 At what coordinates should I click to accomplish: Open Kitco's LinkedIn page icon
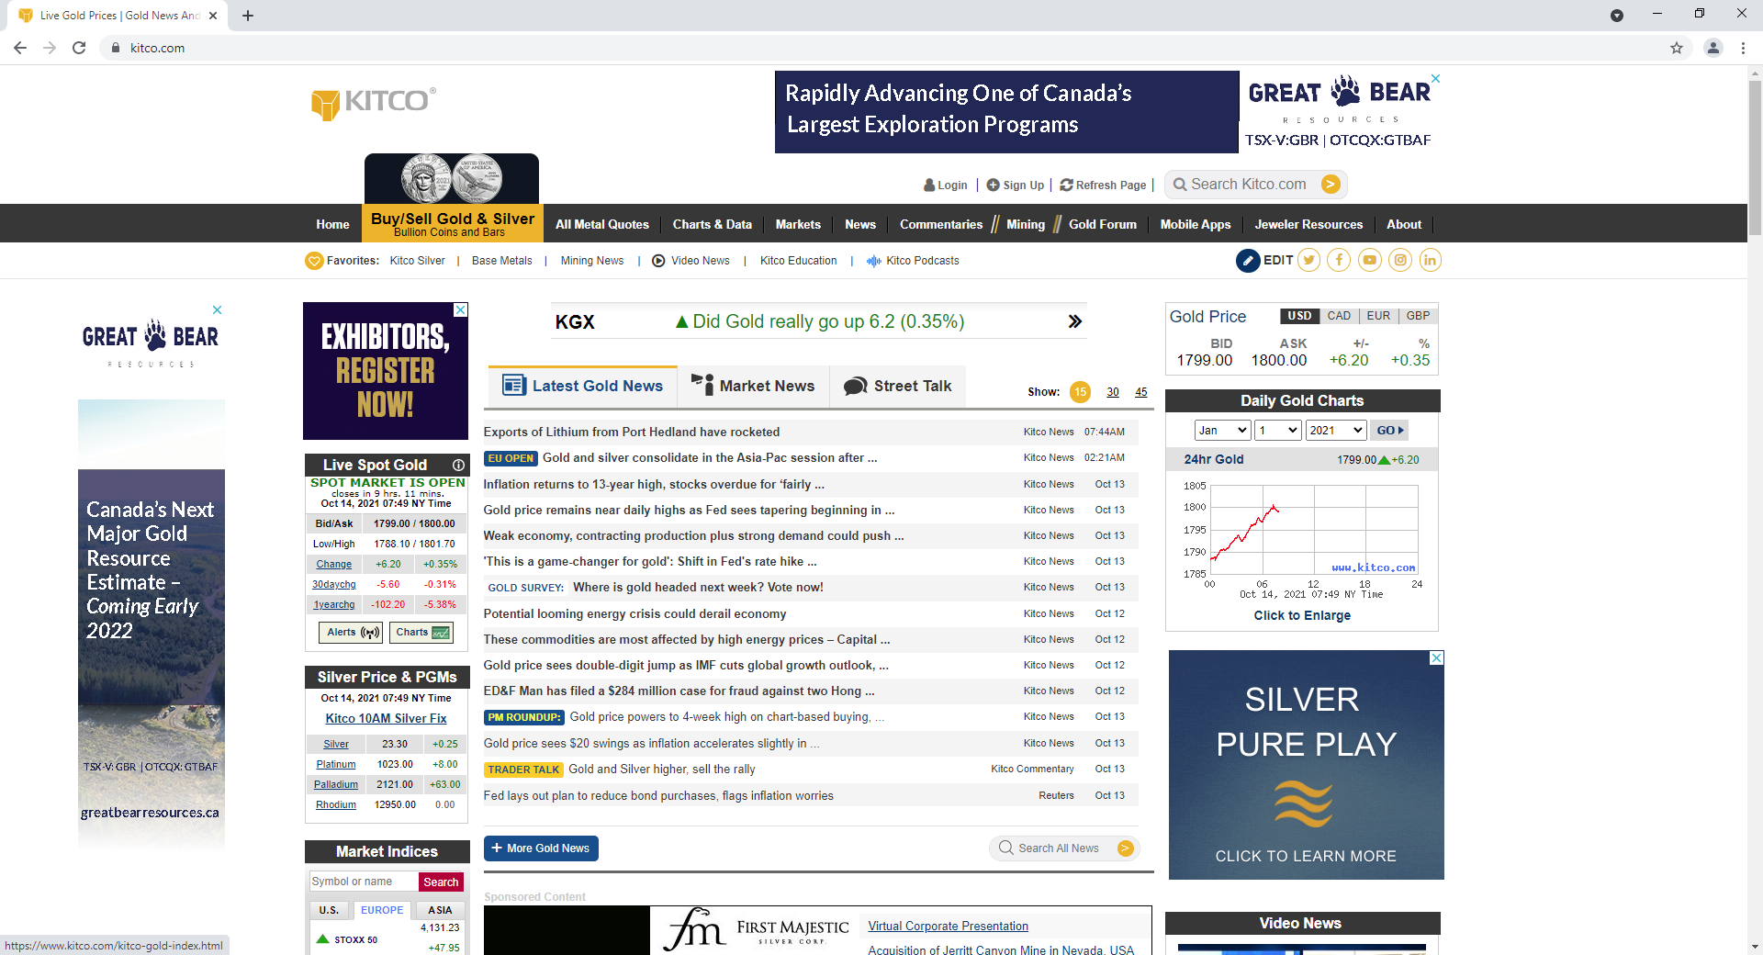pos(1430,261)
